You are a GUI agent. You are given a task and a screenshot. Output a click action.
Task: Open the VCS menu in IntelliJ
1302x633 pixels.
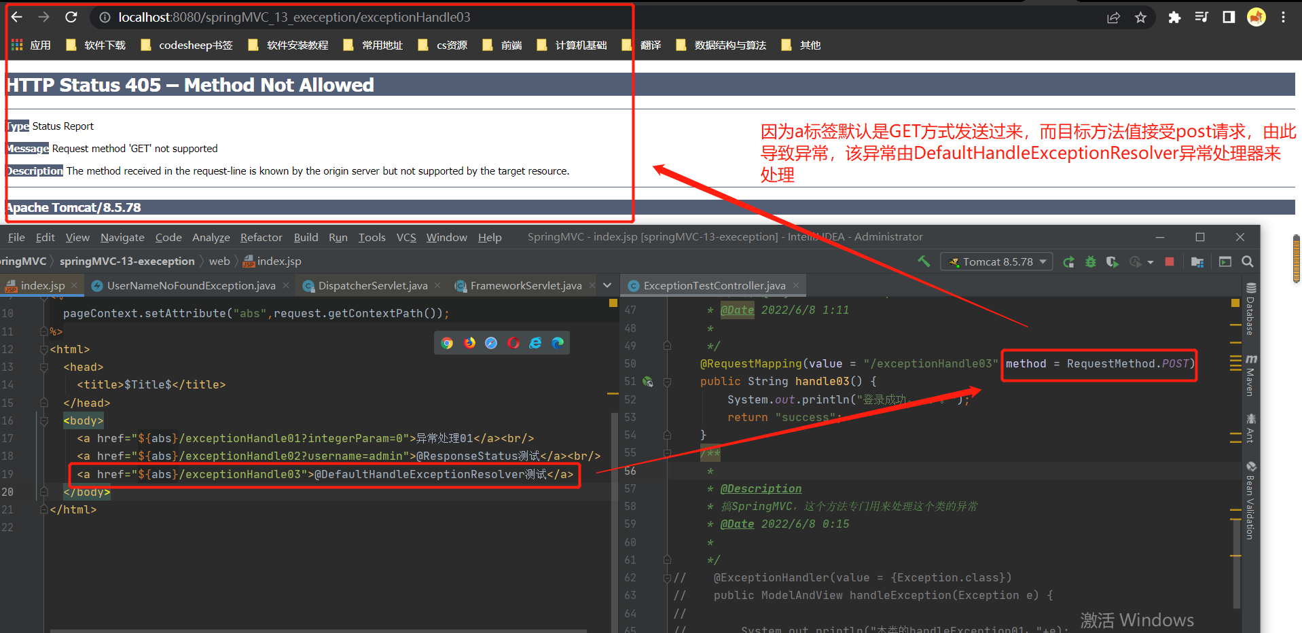coord(406,237)
